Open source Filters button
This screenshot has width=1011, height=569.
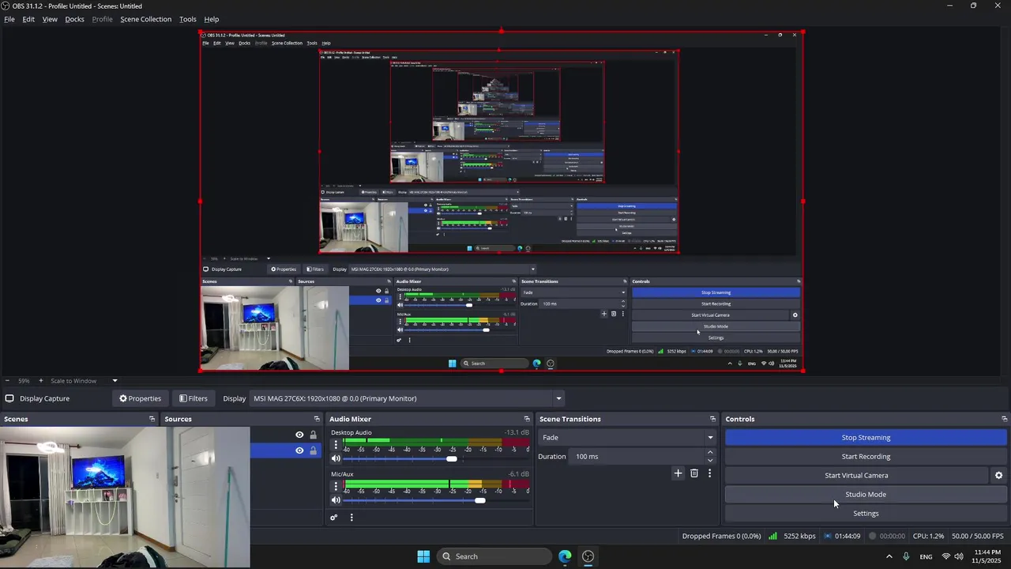pyautogui.click(x=193, y=398)
